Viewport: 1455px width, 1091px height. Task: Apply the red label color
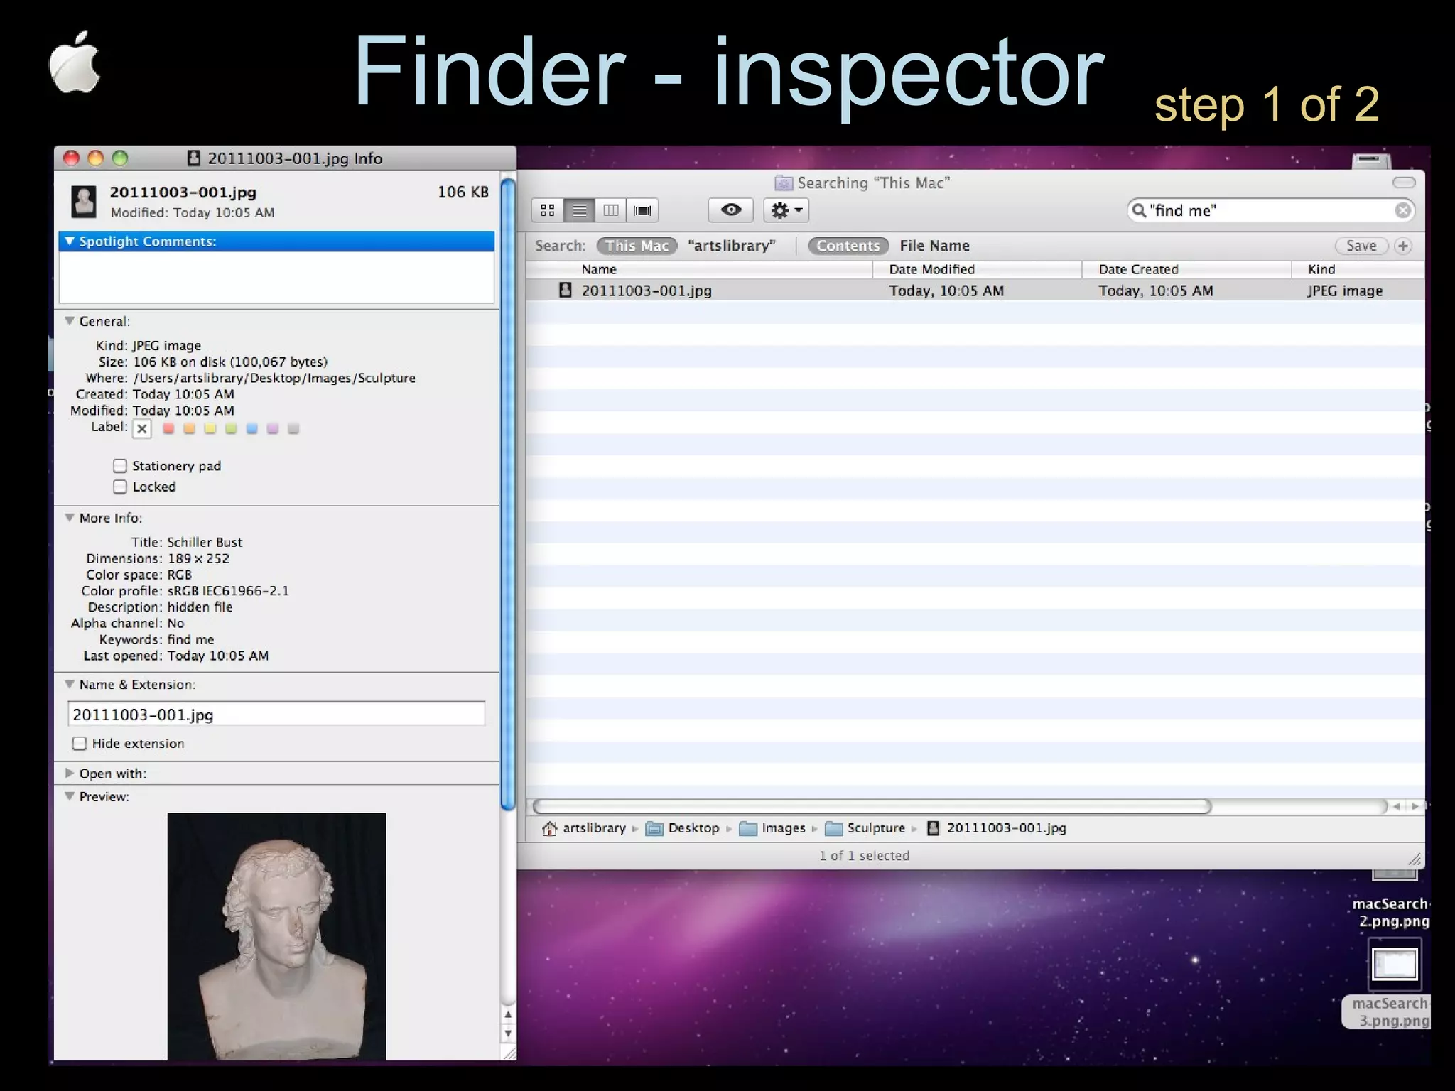click(168, 428)
